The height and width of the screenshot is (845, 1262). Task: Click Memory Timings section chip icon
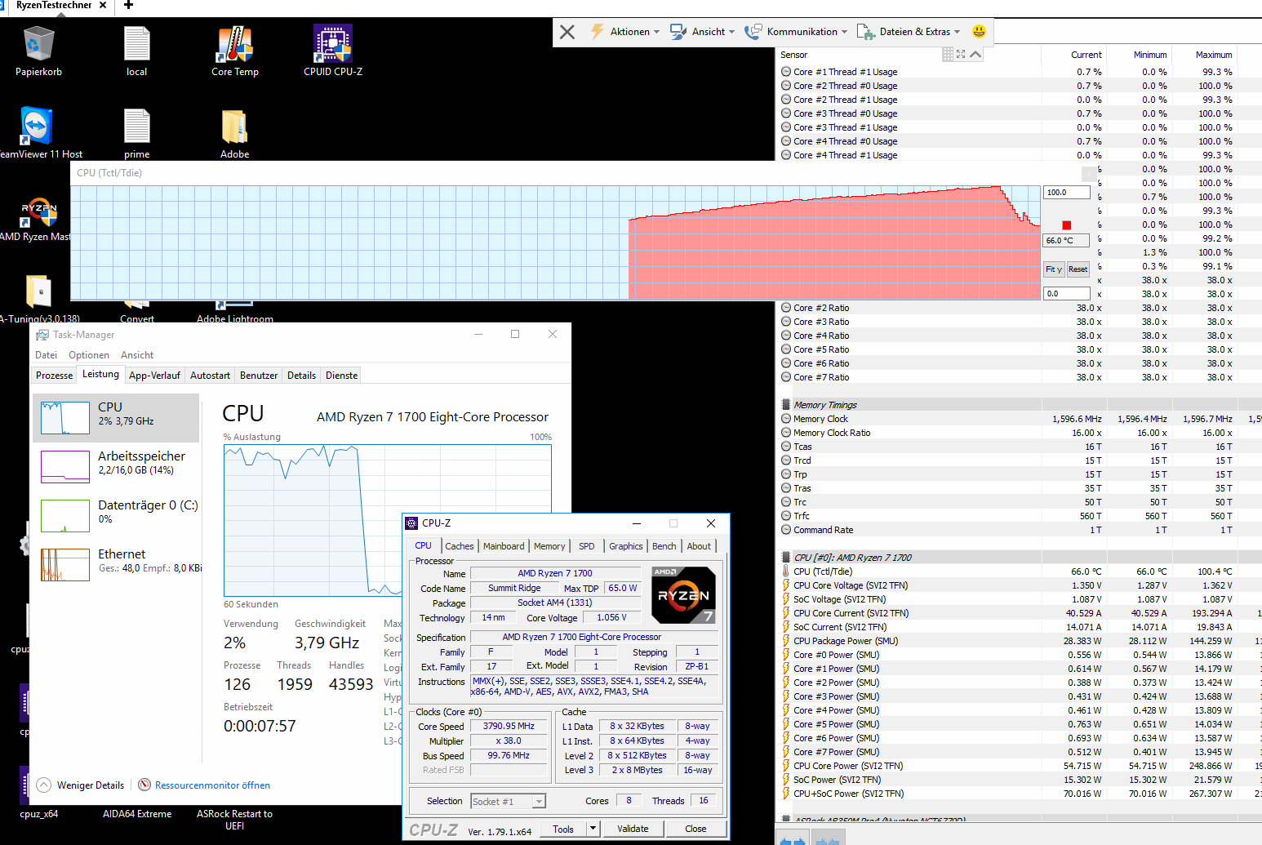[786, 405]
